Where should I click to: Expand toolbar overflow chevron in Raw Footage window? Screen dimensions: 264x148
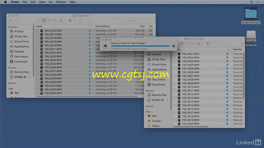[243, 44]
